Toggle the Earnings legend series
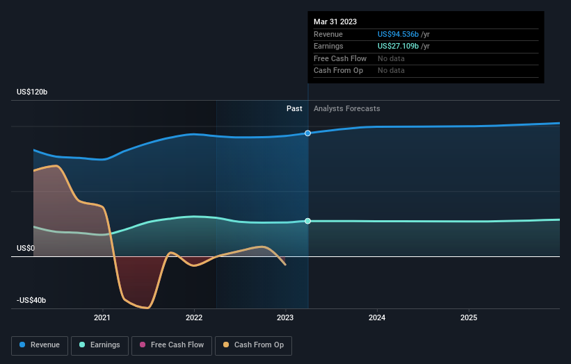Viewport: 571px width, 364px height. 99,345
